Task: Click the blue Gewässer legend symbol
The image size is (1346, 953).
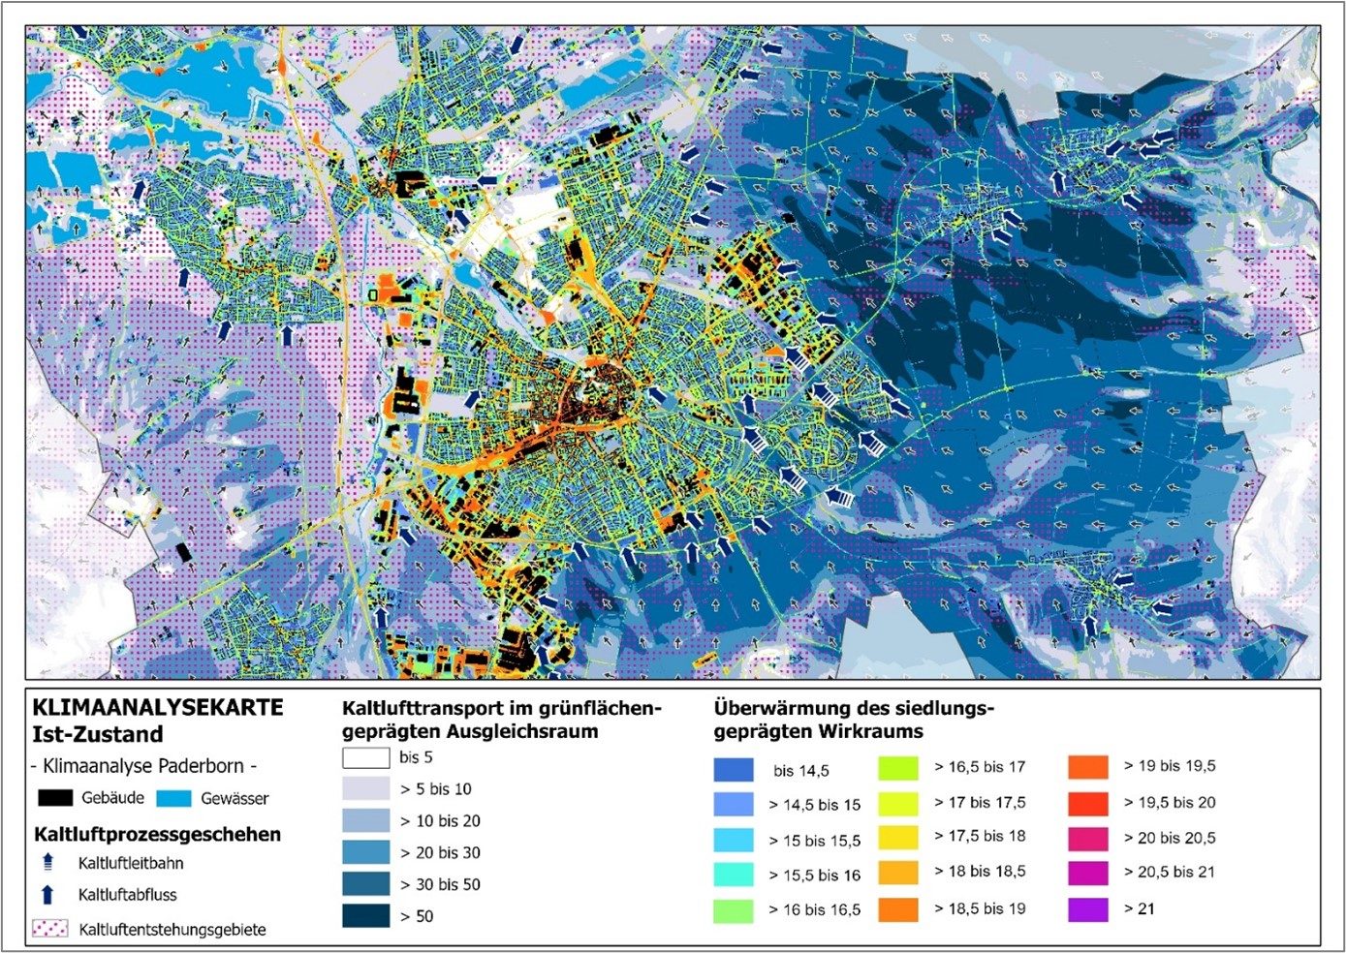Action: (174, 798)
